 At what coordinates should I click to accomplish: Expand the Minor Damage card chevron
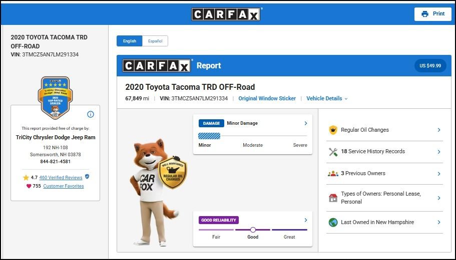pos(306,123)
